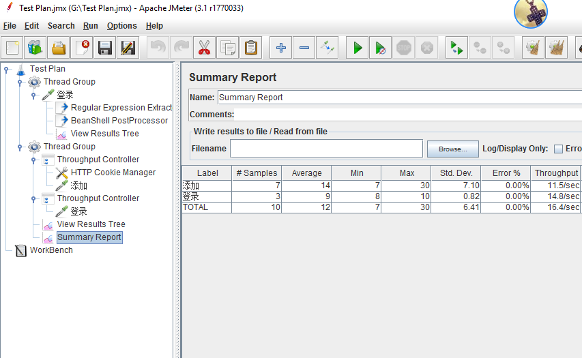582x358 pixels.
Task: Select View Results Tree under 登录
Action: pyautogui.click(x=104, y=134)
